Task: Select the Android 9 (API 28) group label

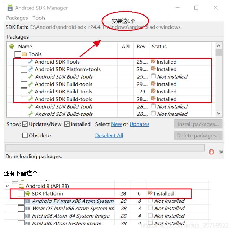Action: 47,186
